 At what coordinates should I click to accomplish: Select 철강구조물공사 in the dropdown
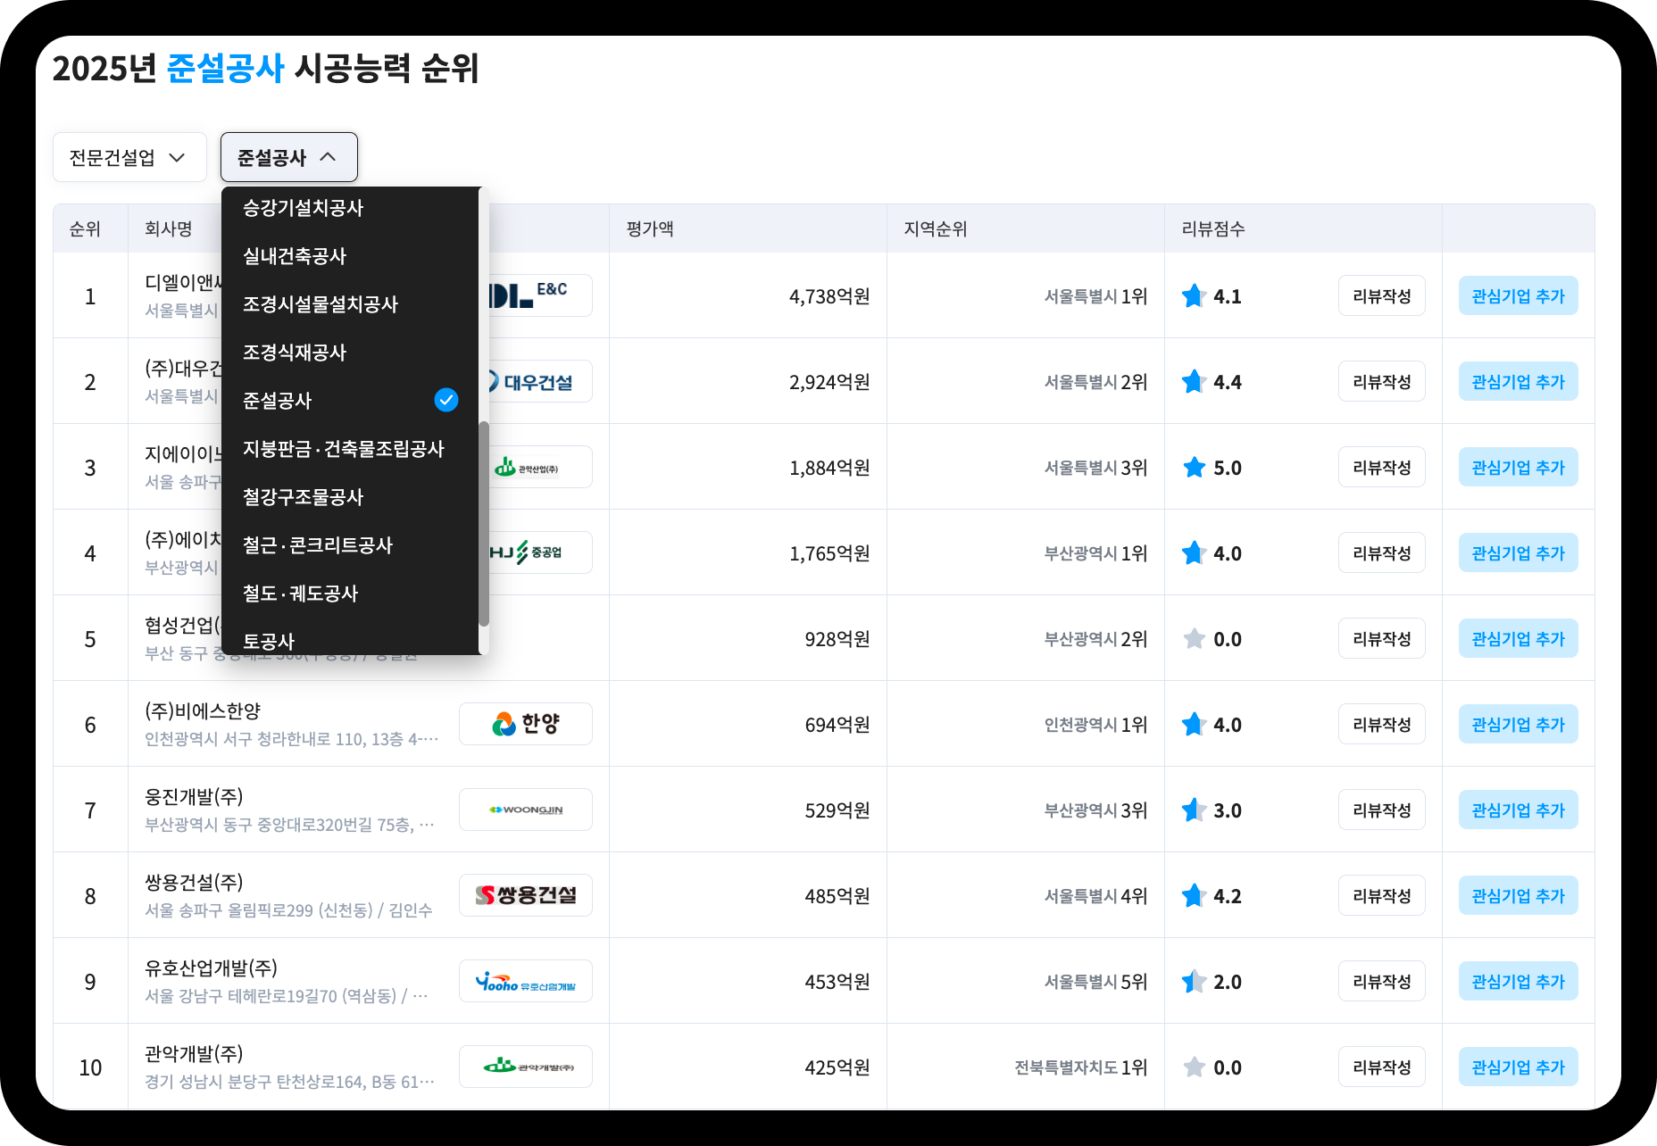(x=350, y=497)
